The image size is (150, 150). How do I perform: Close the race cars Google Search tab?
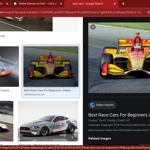tap(115, 4)
